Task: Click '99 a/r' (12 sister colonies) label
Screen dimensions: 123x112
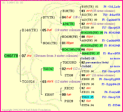Action: click(98, 75)
